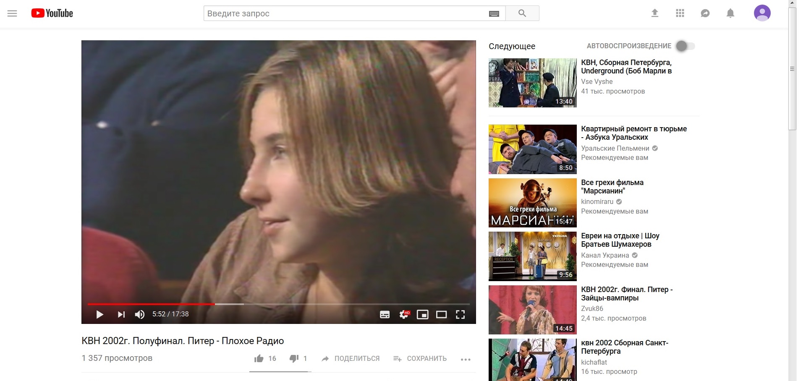
Task: Share the video via ПОДЕЛИТЬСЯ
Action: click(351, 358)
